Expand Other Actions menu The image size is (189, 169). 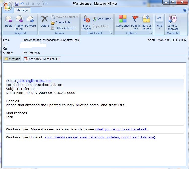[63, 28]
